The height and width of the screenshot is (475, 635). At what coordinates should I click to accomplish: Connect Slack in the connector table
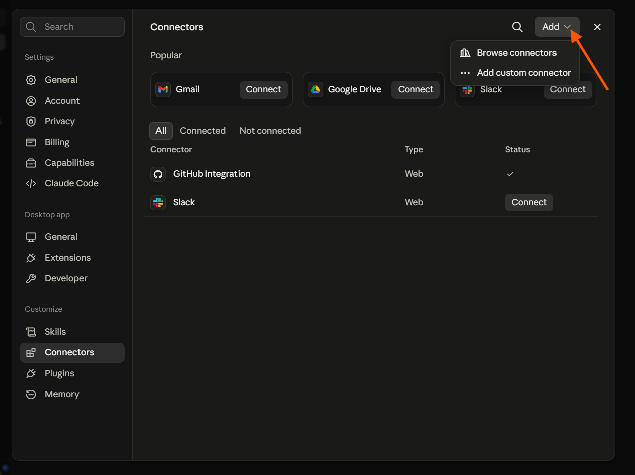tap(529, 202)
